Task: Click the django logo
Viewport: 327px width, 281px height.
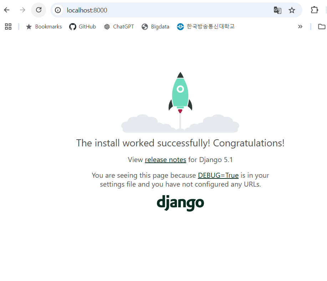Action: click(180, 203)
